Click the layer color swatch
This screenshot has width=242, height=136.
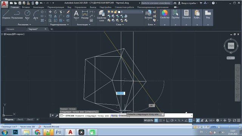[x=119, y=12]
